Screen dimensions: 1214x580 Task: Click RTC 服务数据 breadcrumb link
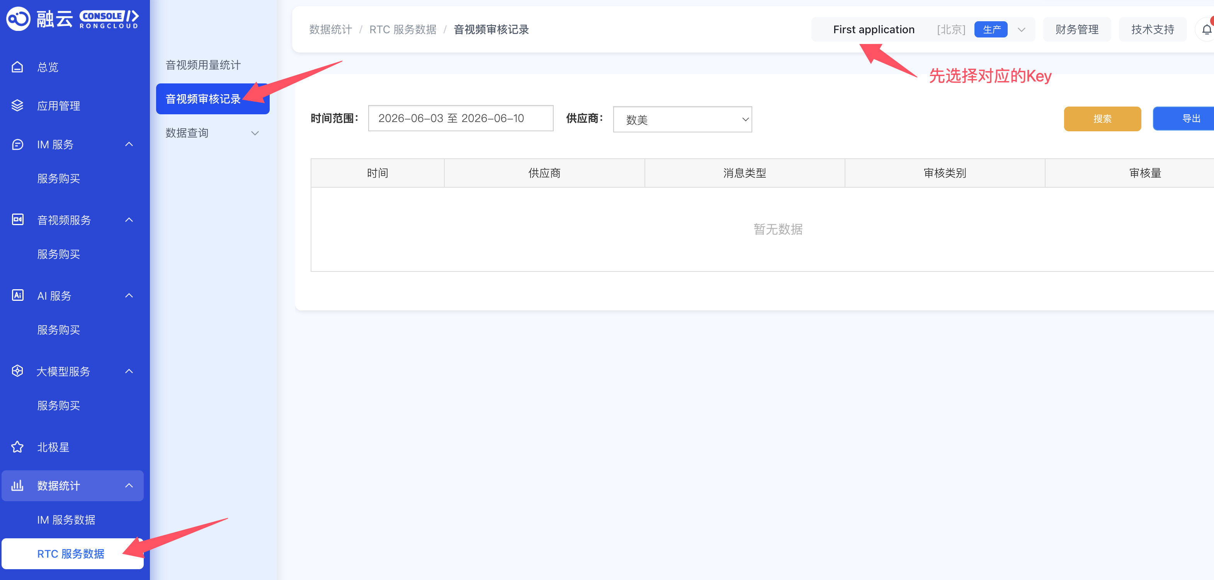click(403, 30)
